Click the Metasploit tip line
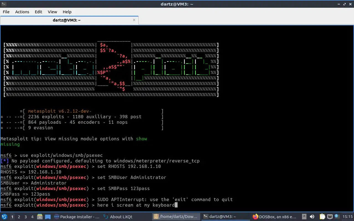 (74, 139)
